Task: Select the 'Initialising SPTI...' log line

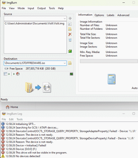Action: pos(21,124)
